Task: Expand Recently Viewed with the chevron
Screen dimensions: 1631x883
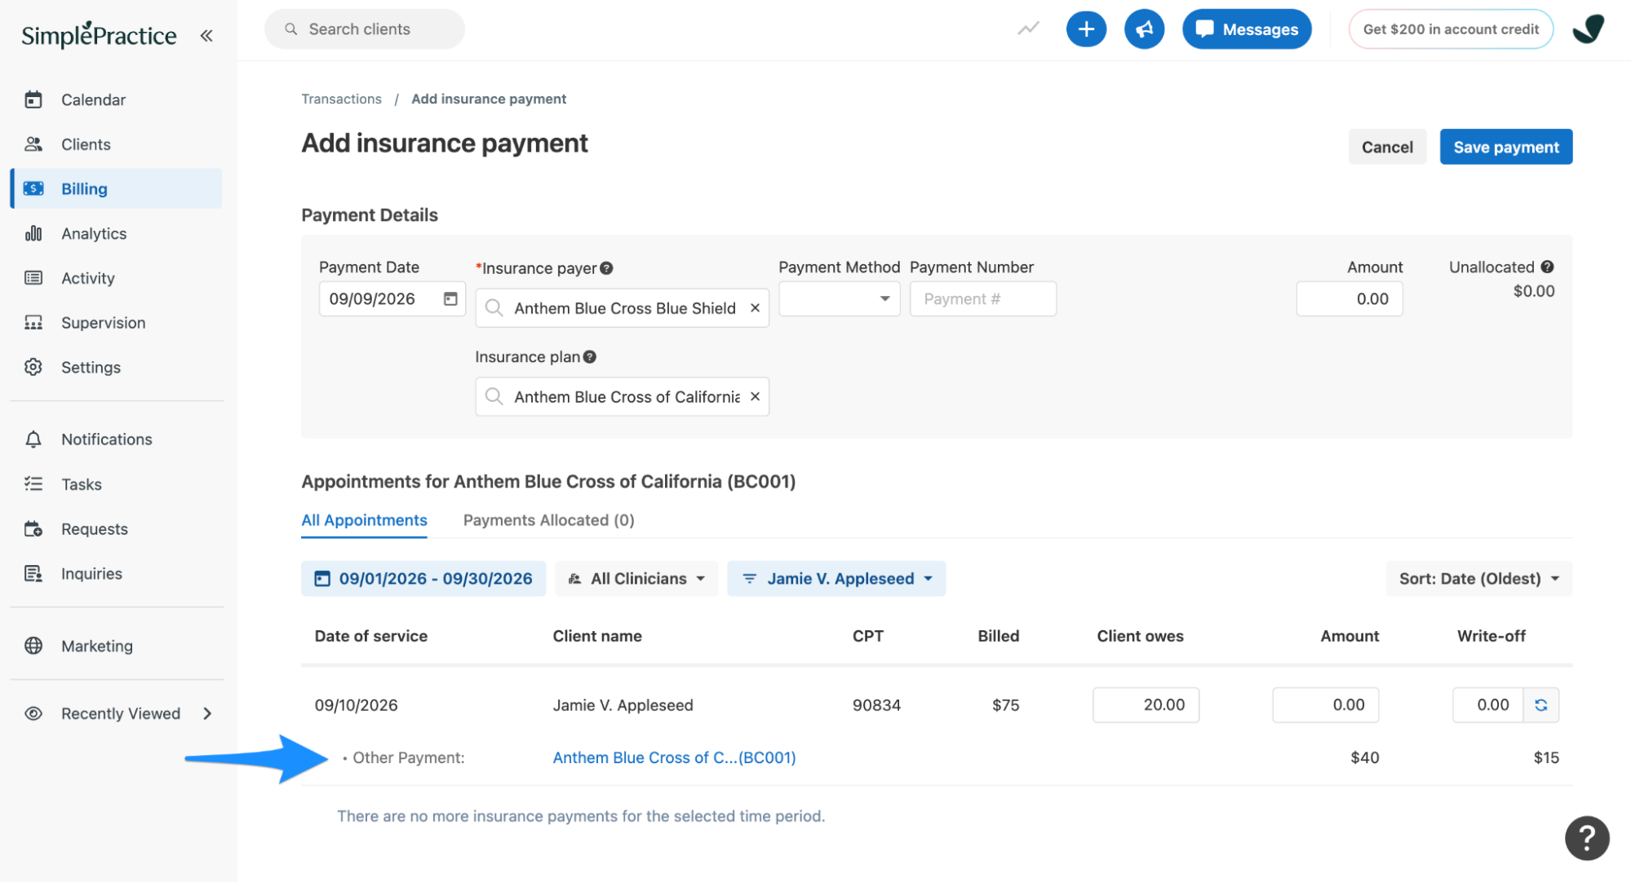Action: point(207,713)
